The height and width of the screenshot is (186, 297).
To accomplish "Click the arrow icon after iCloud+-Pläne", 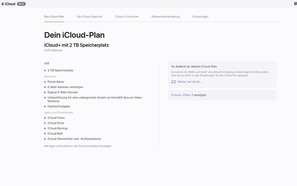I will pyautogui.click(x=192, y=95).
